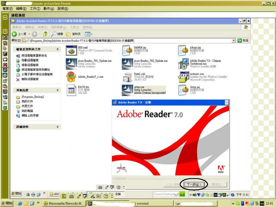Select Acro-Reader_702_Update.exe icon
Image resolution: width=276 pixels, height=207 pixels.
click(127, 63)
